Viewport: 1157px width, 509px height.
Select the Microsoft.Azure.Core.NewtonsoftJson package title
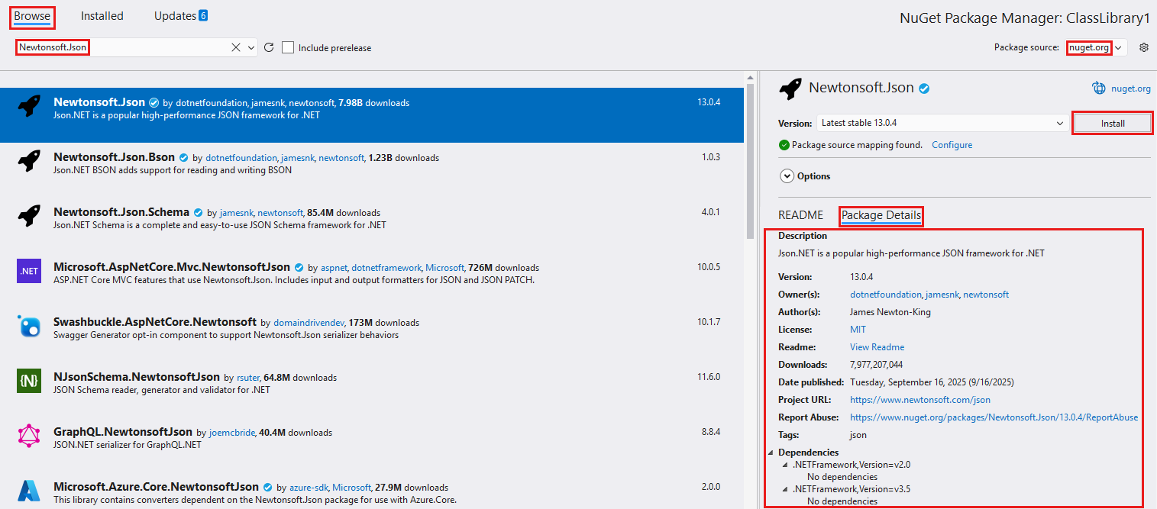(156, 487)
